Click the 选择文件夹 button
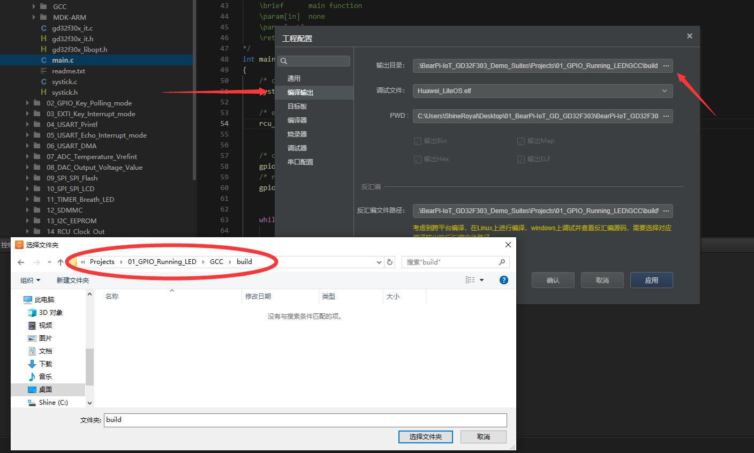Viewport: 754px width, 453px height. 425,436
